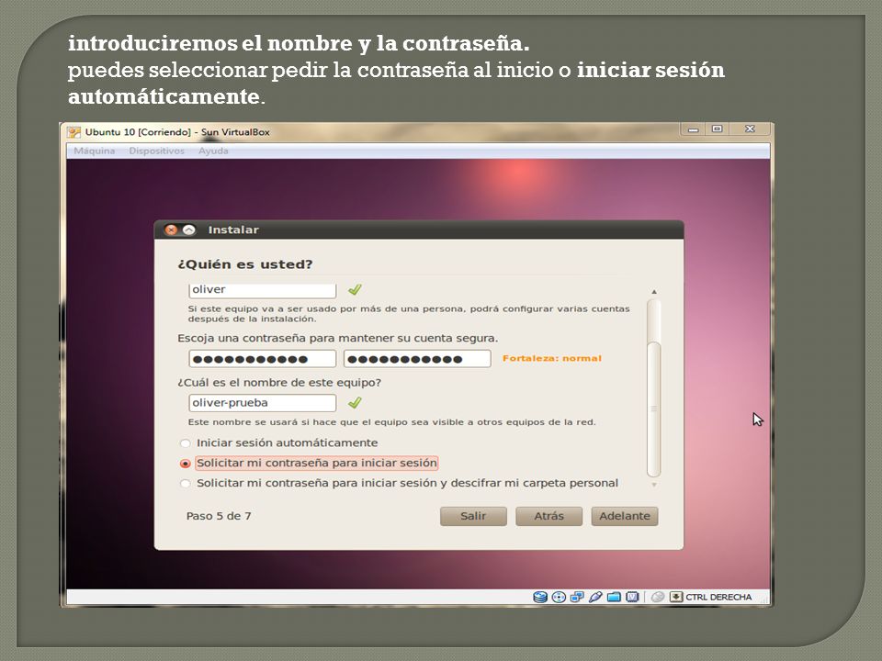
Task: Select Iniciar sesión automáticamente option
Action: tap(279, 443)
